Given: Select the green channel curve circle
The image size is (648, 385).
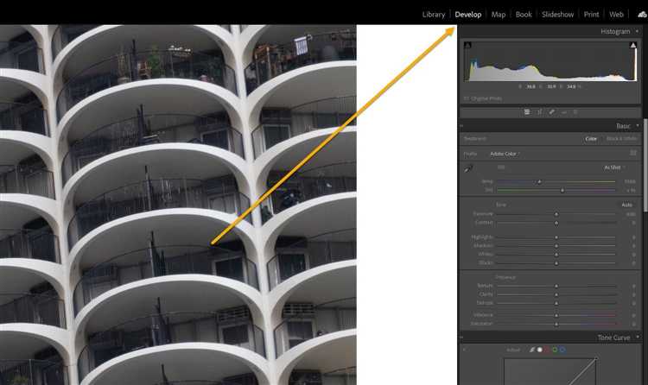Looking at the screenshot, I should (x=555, y=350).
